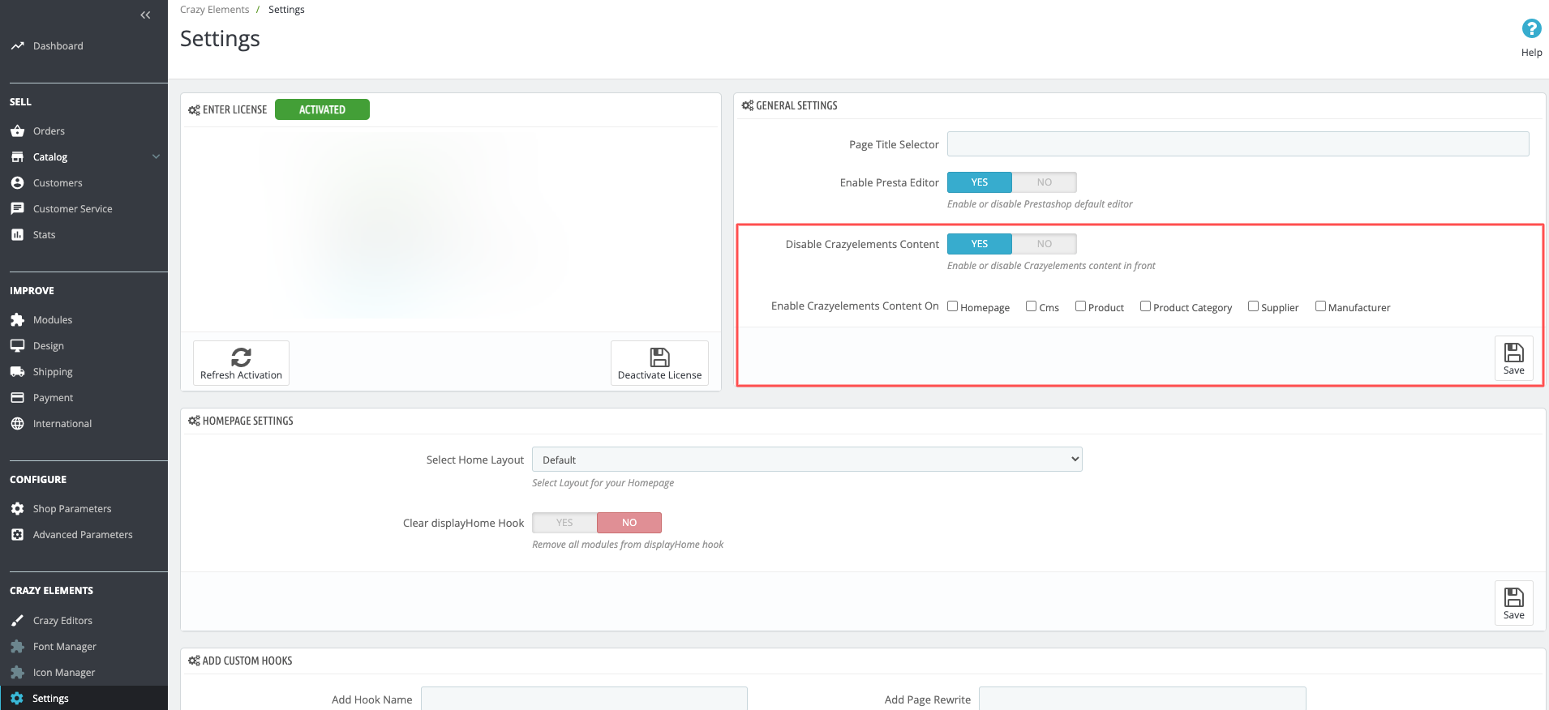The width and height of the screenshot is (1549, 710).
Task: Go to Advanced Parameters menu item
Action: (84, 534)
